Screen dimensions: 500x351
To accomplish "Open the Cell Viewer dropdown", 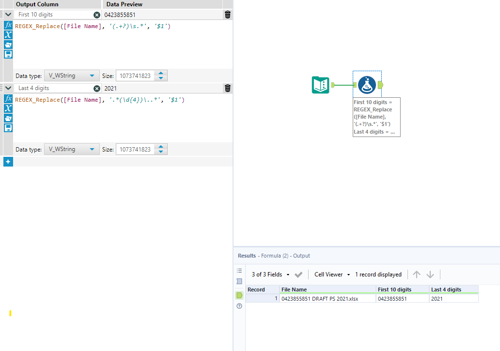I will (x=331, y=274).
